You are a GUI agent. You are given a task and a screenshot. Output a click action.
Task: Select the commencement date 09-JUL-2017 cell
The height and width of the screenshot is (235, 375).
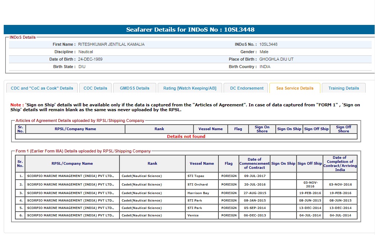point(254,176)
